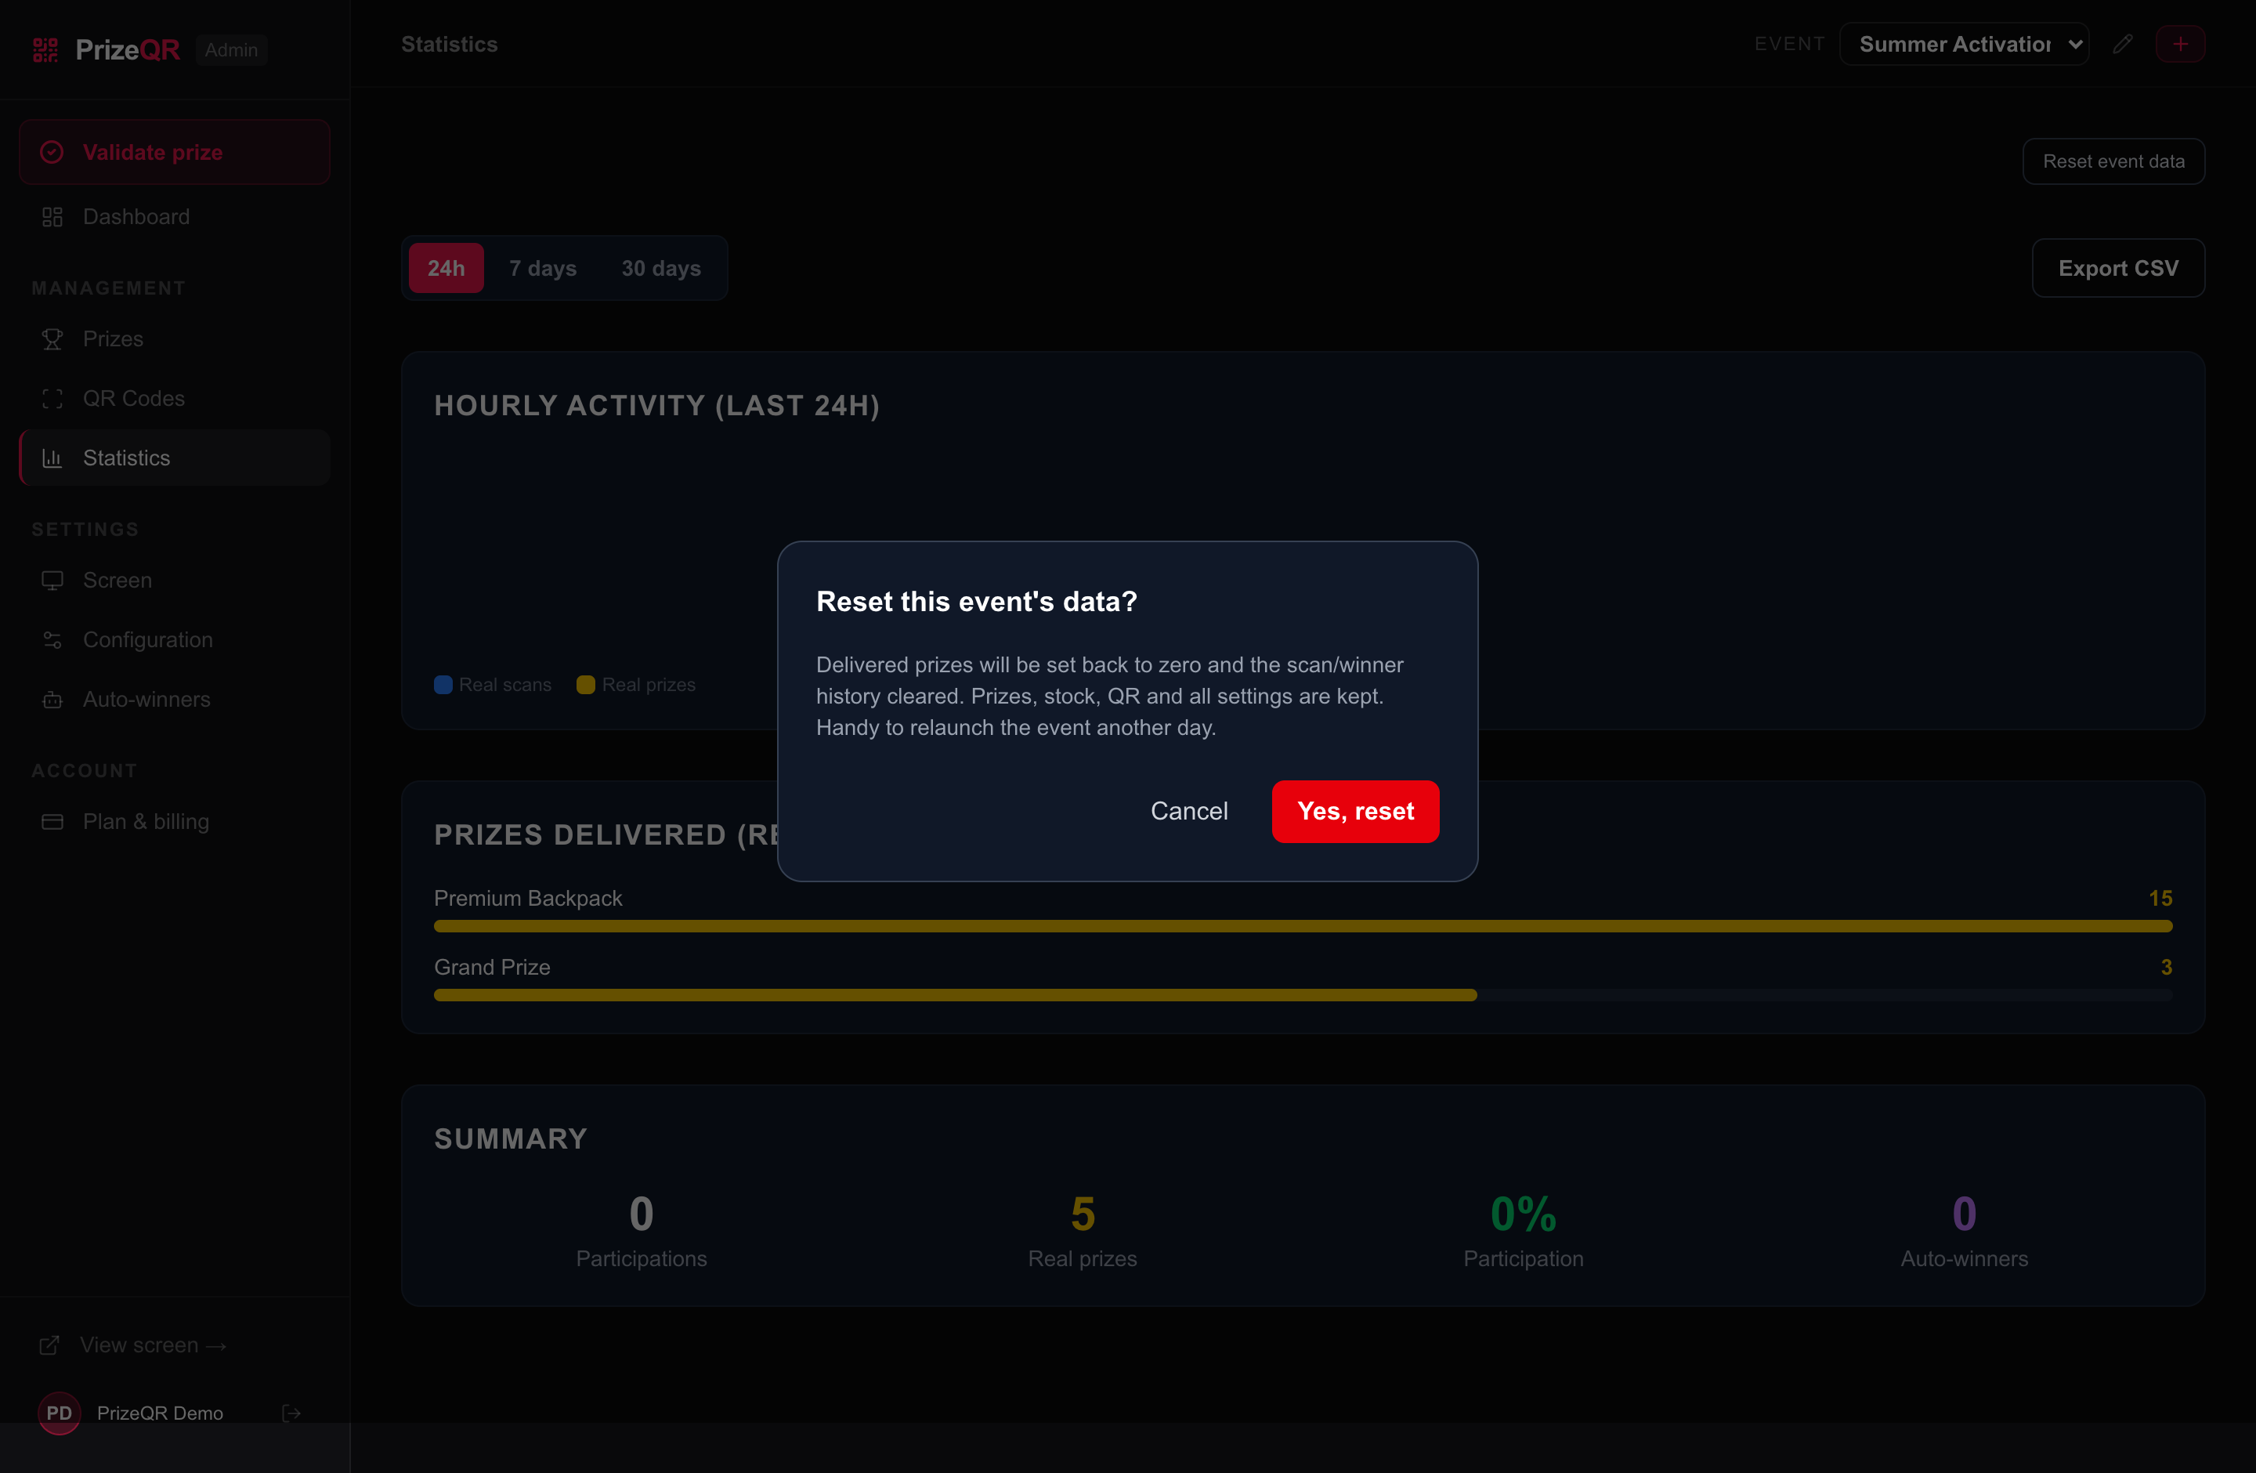Click the Dashboard grid icon
This screenshot has width=2256, height=1473.
pos(52,217)
